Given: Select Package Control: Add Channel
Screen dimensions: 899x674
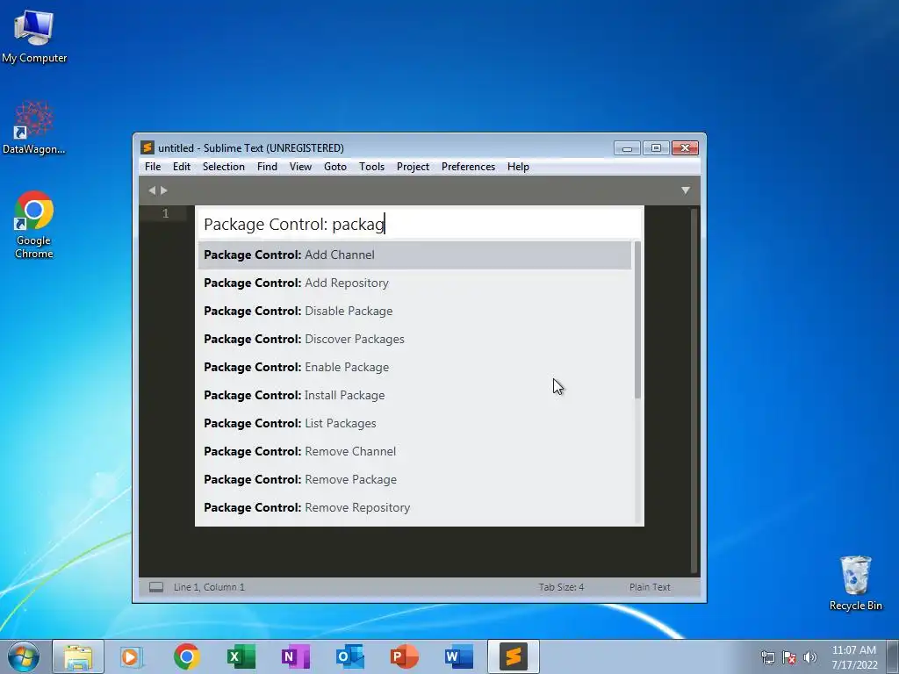Looking at the screenshot, I should pos(414,255).
